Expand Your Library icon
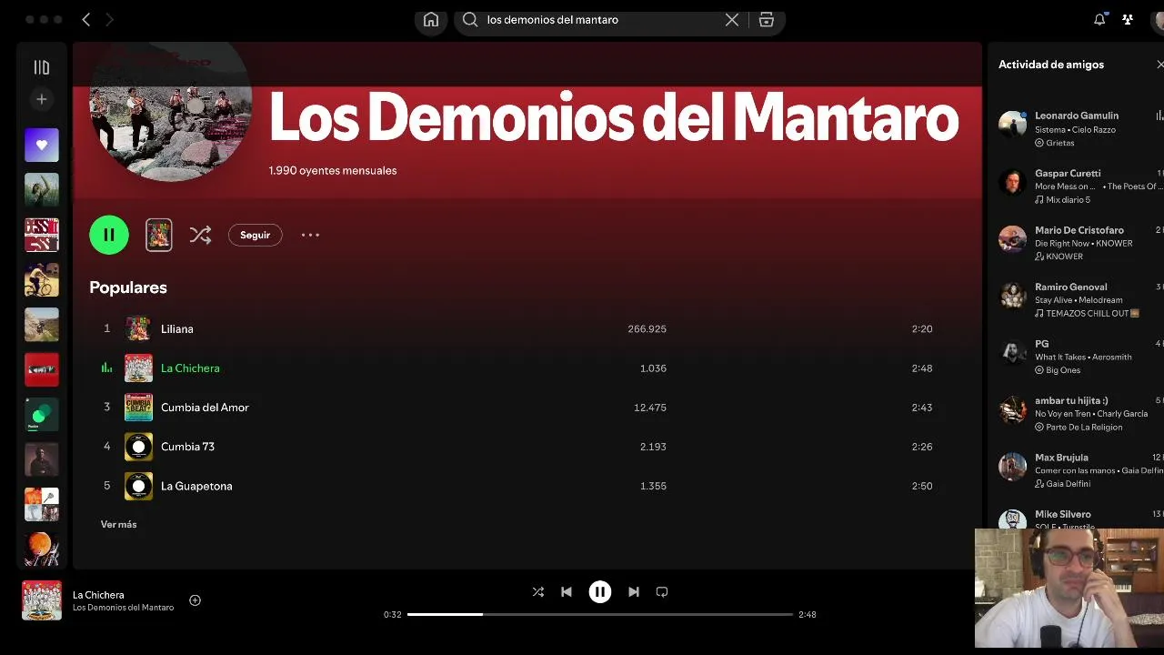Image resolution: width=1164 pixels, height=655 pixels. coord(41,67)
